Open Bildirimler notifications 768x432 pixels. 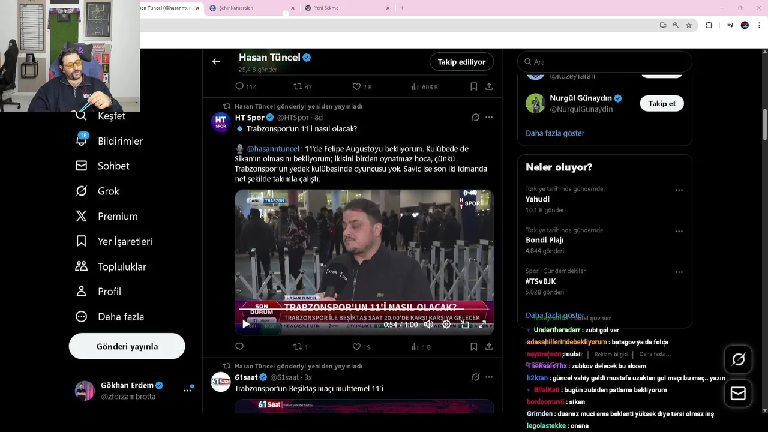coord(109,141)
